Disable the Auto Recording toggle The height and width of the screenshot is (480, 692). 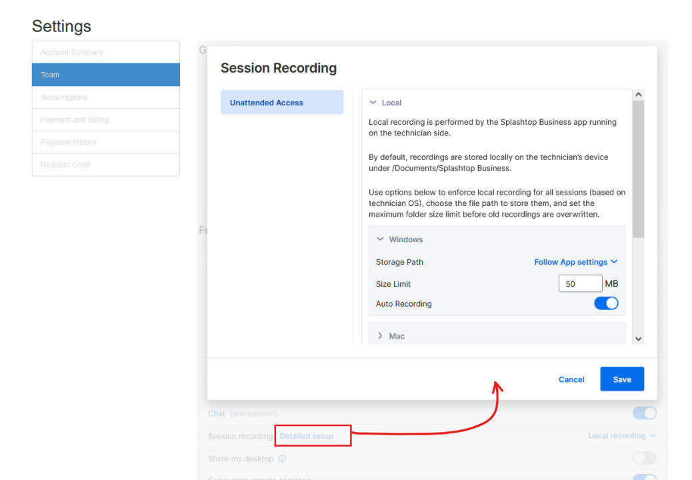[606, 303]
